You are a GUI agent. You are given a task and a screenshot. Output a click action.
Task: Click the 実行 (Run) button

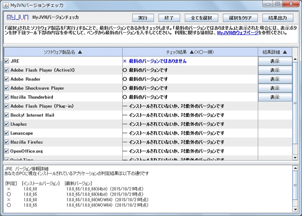[143, 18]
